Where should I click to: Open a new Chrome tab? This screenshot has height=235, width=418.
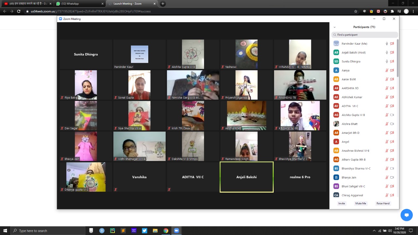[163, 4]
